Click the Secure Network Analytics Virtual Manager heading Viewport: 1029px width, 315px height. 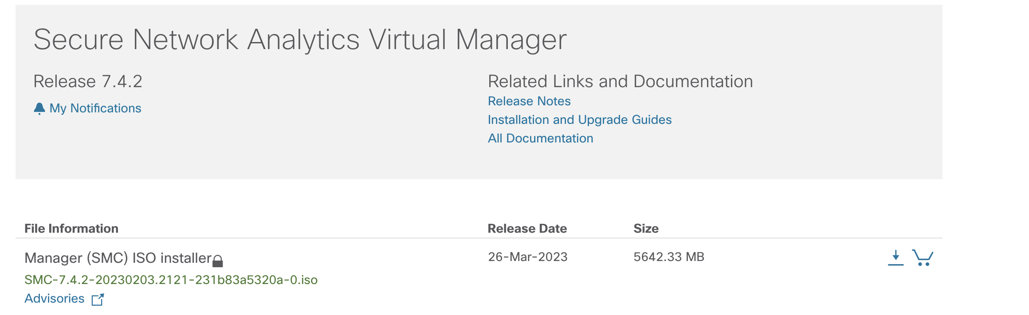click(300, 40)
